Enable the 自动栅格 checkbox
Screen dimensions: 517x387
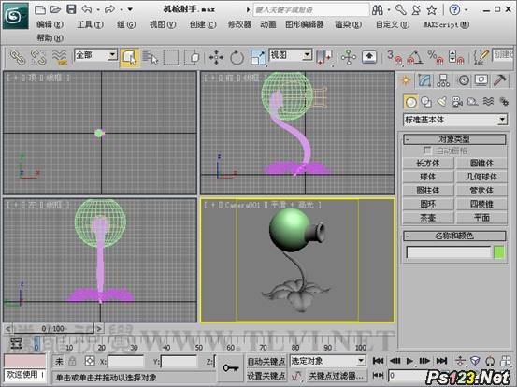[x=427, y=150]
